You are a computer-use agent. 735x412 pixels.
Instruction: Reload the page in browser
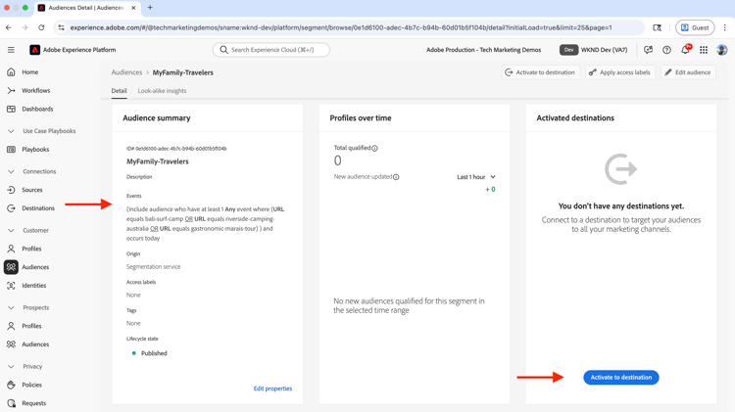(41, 27)
